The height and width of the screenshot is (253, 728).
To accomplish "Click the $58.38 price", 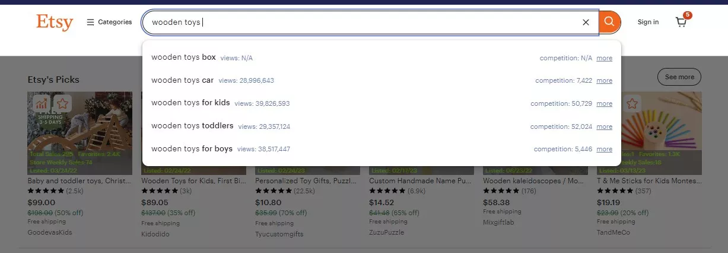I will click(495, 202).
